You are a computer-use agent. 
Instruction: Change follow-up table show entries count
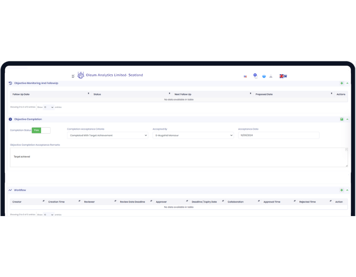(49, 107)
